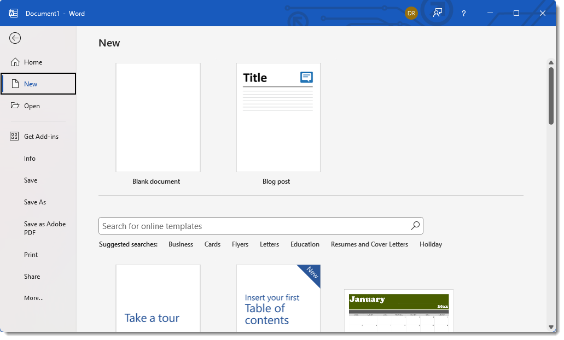Click the Blank document label
The image size is (564, 340).
click(156, 181)
